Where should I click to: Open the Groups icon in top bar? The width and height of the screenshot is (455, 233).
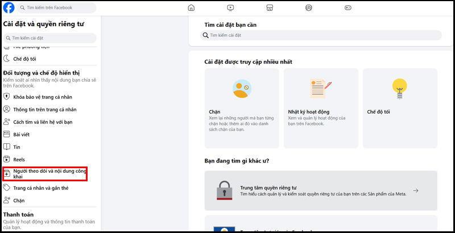click(308, 8)
